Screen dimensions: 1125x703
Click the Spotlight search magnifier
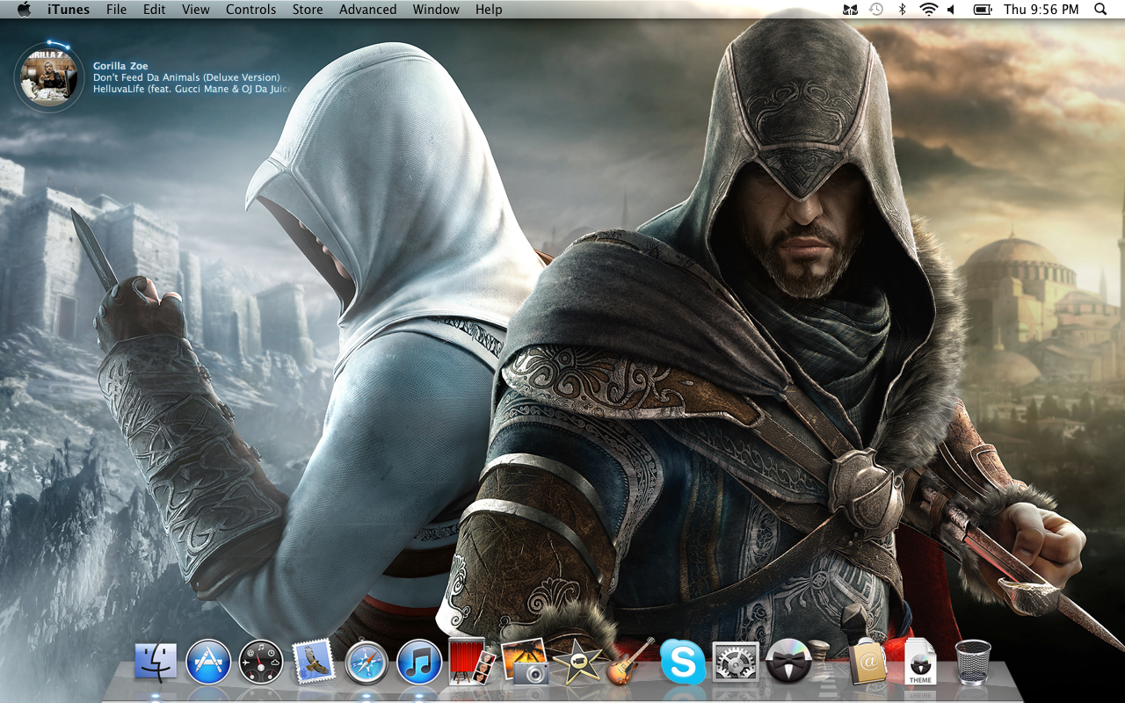pyautogui.click(x=1100, y=10)
